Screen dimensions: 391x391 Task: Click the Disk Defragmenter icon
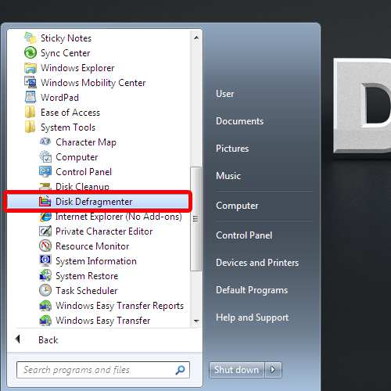(45, 202)
